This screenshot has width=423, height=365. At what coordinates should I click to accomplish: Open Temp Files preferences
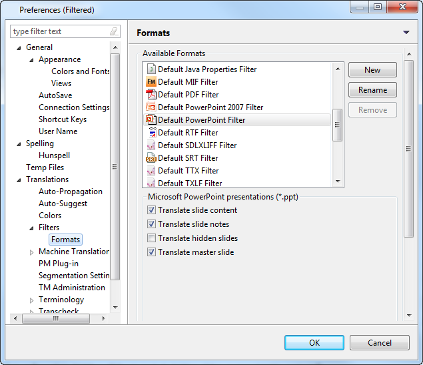[45, 167]
